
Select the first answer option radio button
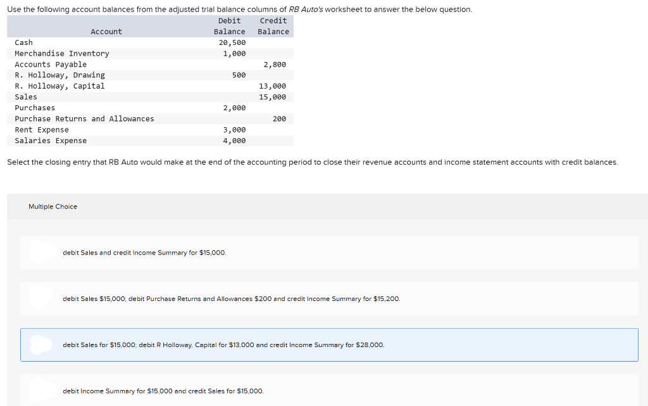(40, 253)
